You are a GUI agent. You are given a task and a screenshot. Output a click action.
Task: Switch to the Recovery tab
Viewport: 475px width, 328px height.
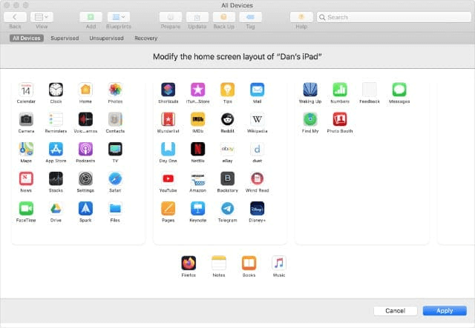pyautogui.click(x=145, y=38)
